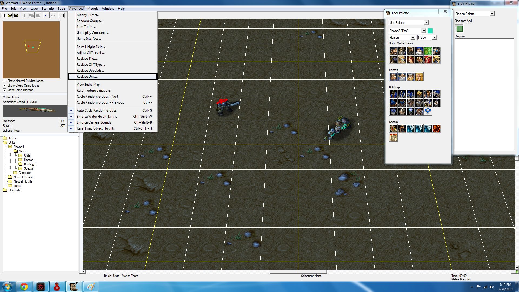The height and width of the screenshot is (292, 519).
Task: Open the Melee type dropdown
Action: (x=427, y=38)
